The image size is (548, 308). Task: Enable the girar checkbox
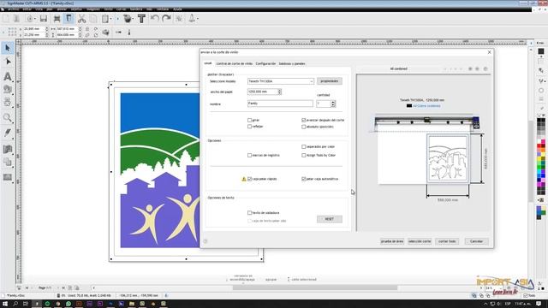(x=249, y=120)
